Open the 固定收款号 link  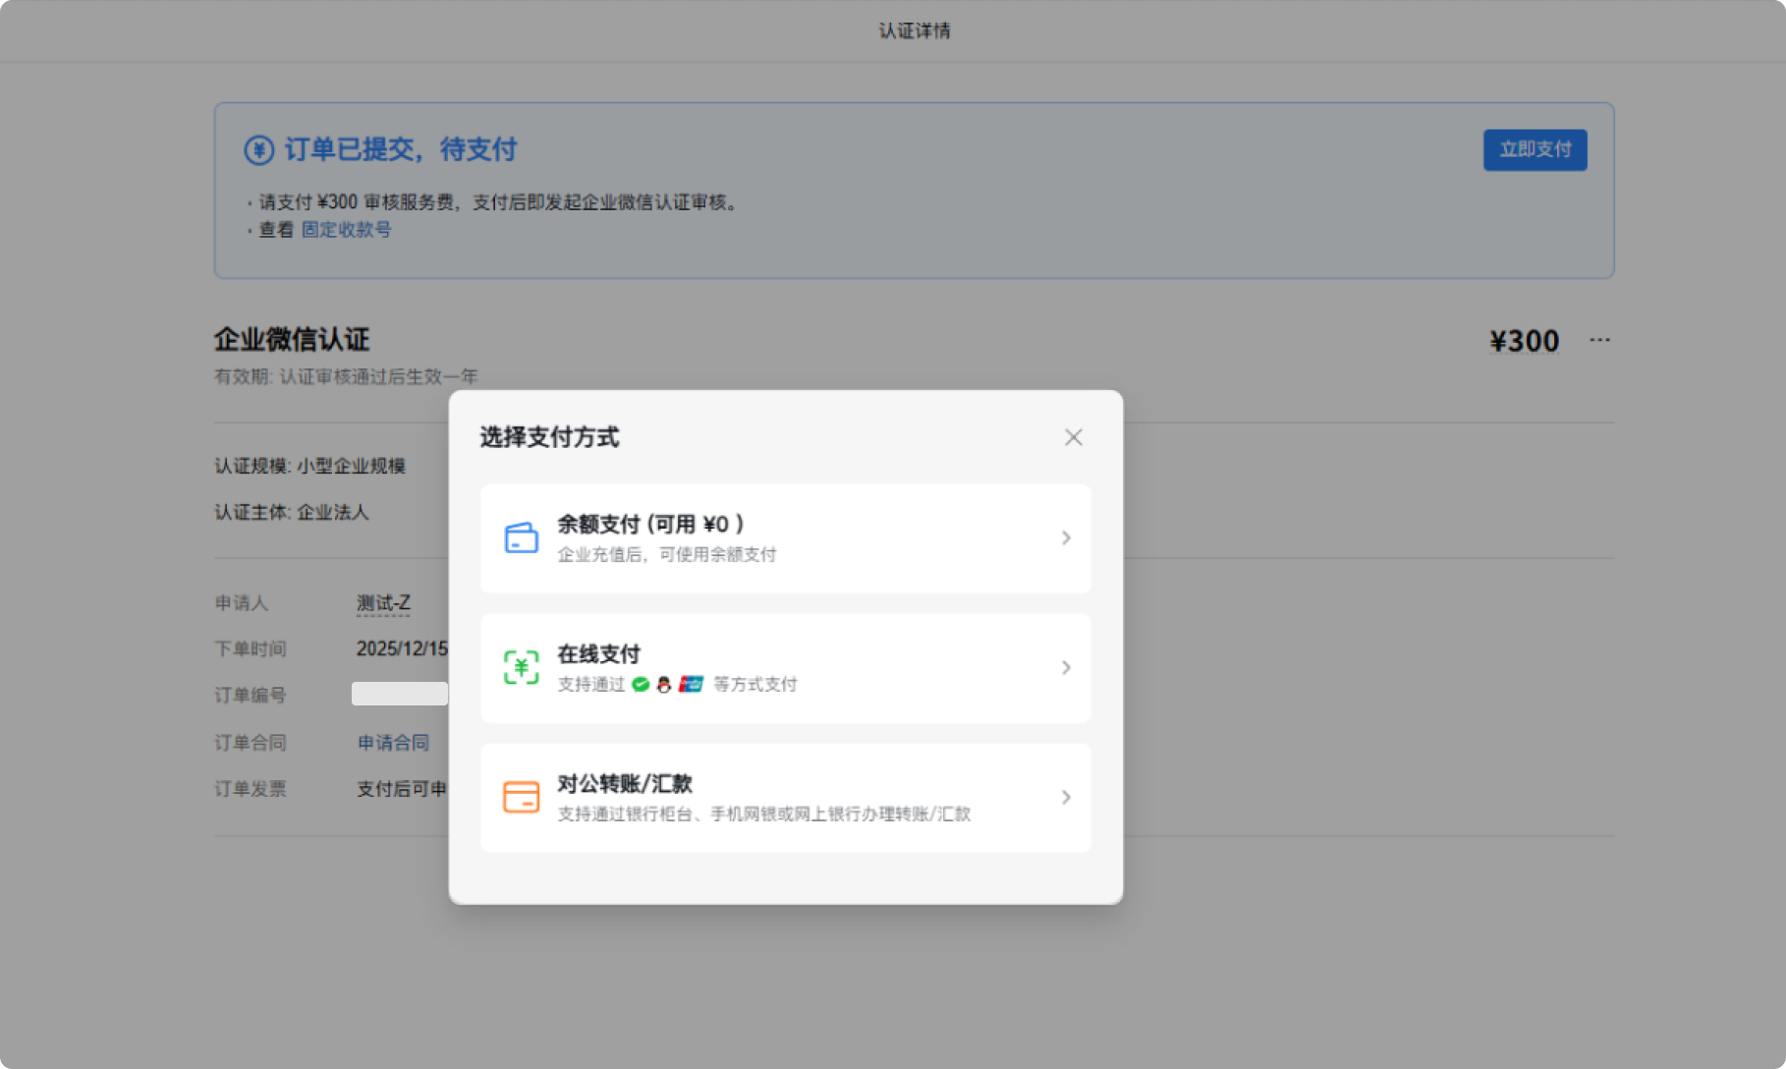pos(346,230)
